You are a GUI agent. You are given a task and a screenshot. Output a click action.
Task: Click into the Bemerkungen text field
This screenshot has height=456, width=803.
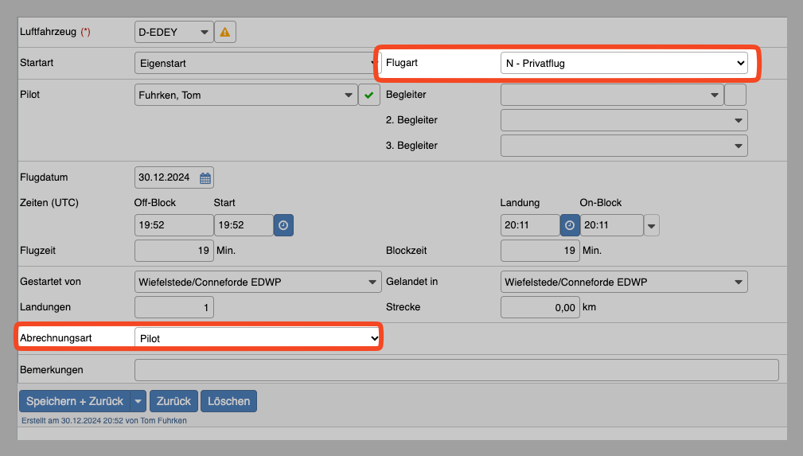[x=456, y=370]
